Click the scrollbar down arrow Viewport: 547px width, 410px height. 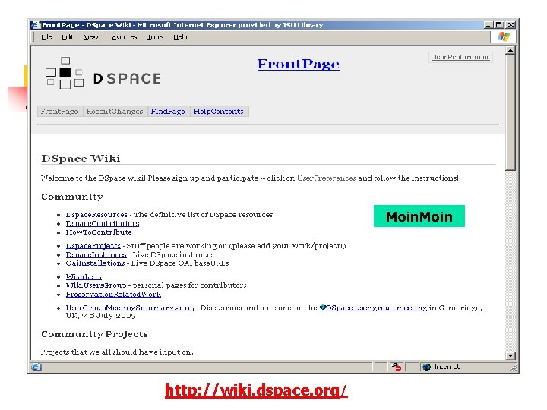tap(511, 356)
